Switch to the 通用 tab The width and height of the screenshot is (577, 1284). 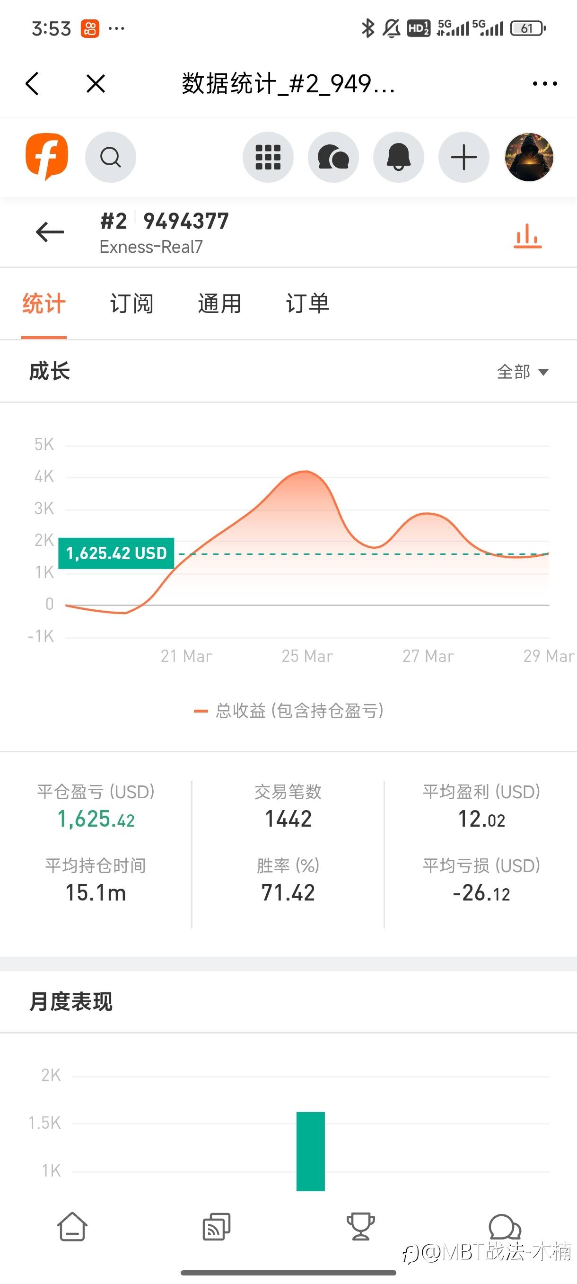click(x=219, y=303)
